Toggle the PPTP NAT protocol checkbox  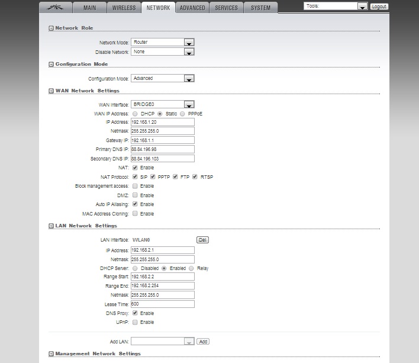(x=153, y=176)
